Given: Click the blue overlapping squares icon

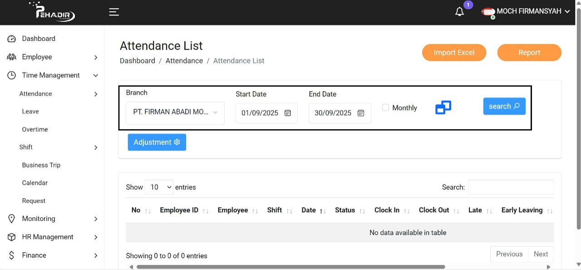Looking at the screenshot, I should tap(443, 107).
